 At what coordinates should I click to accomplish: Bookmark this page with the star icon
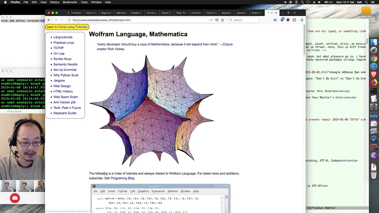(222, 20)
